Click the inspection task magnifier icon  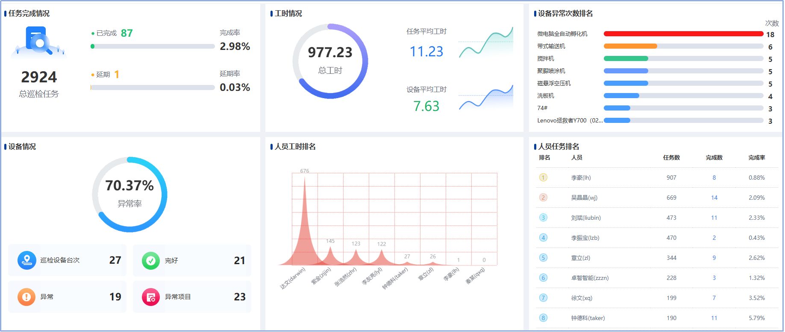pos(39,41)
